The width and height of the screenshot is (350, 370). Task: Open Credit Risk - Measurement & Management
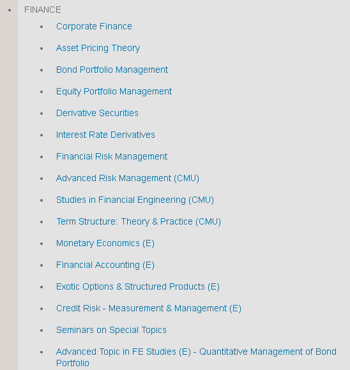(x=149, y=308)
